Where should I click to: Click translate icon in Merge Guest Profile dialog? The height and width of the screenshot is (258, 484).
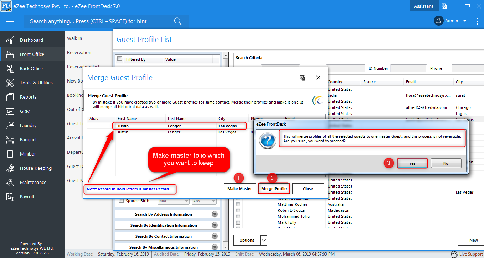303,78
